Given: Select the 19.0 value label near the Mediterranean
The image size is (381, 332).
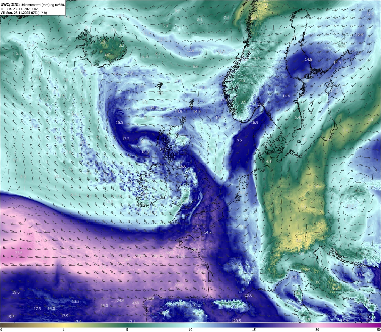Looking at the screenshot, I should pyautogui.click(x=249, y=295).
